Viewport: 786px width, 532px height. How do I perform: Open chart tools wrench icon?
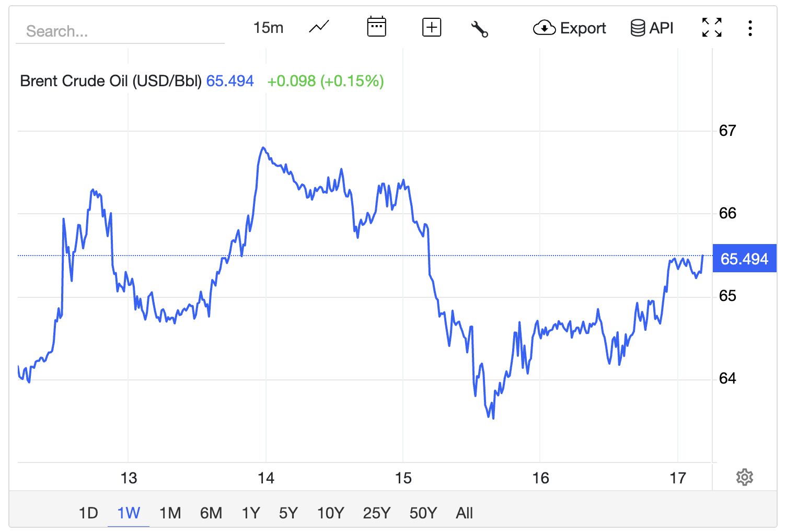[479, 28]
